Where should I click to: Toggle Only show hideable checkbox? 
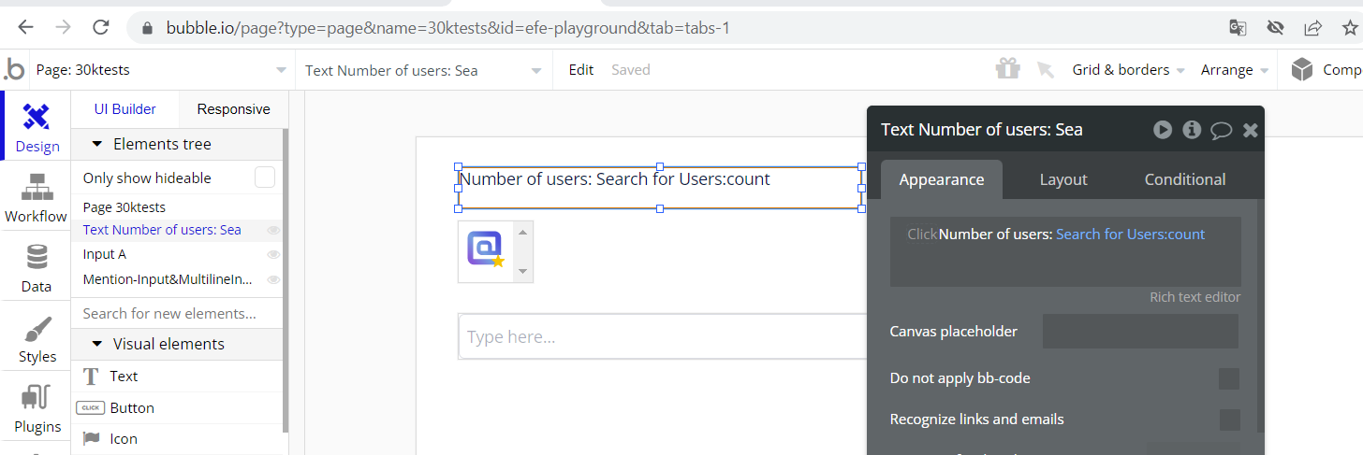[x=265, y=178]
